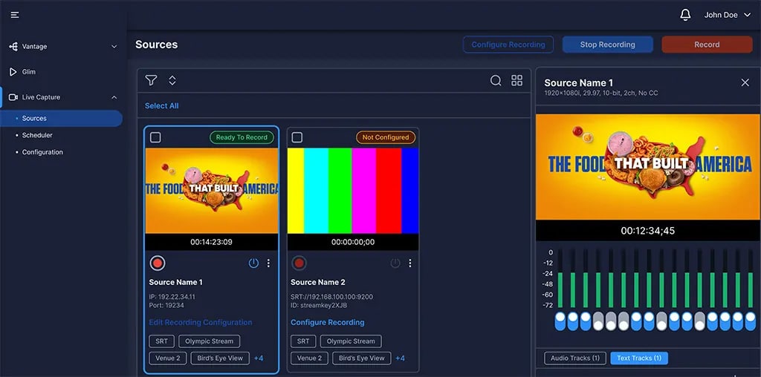
Task: Open Scheduler in the sidebar
Action: [x=37, y=135]
